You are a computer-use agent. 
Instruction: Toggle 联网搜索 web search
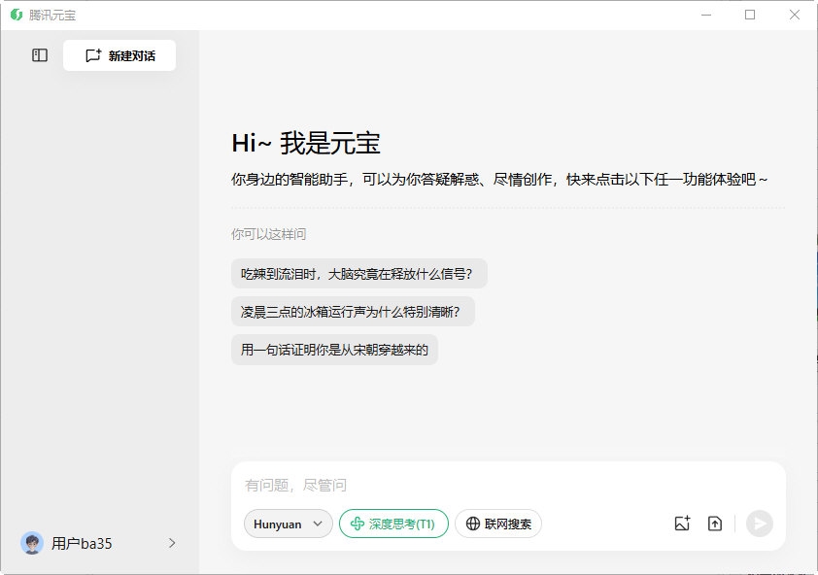pyautogui.click(x=498, y=524)
